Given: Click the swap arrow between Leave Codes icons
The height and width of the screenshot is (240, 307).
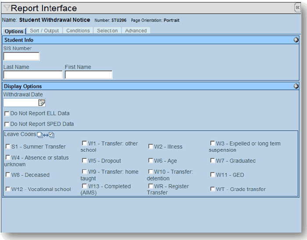Looking at the screenshot, I should [x=46, y=135].
